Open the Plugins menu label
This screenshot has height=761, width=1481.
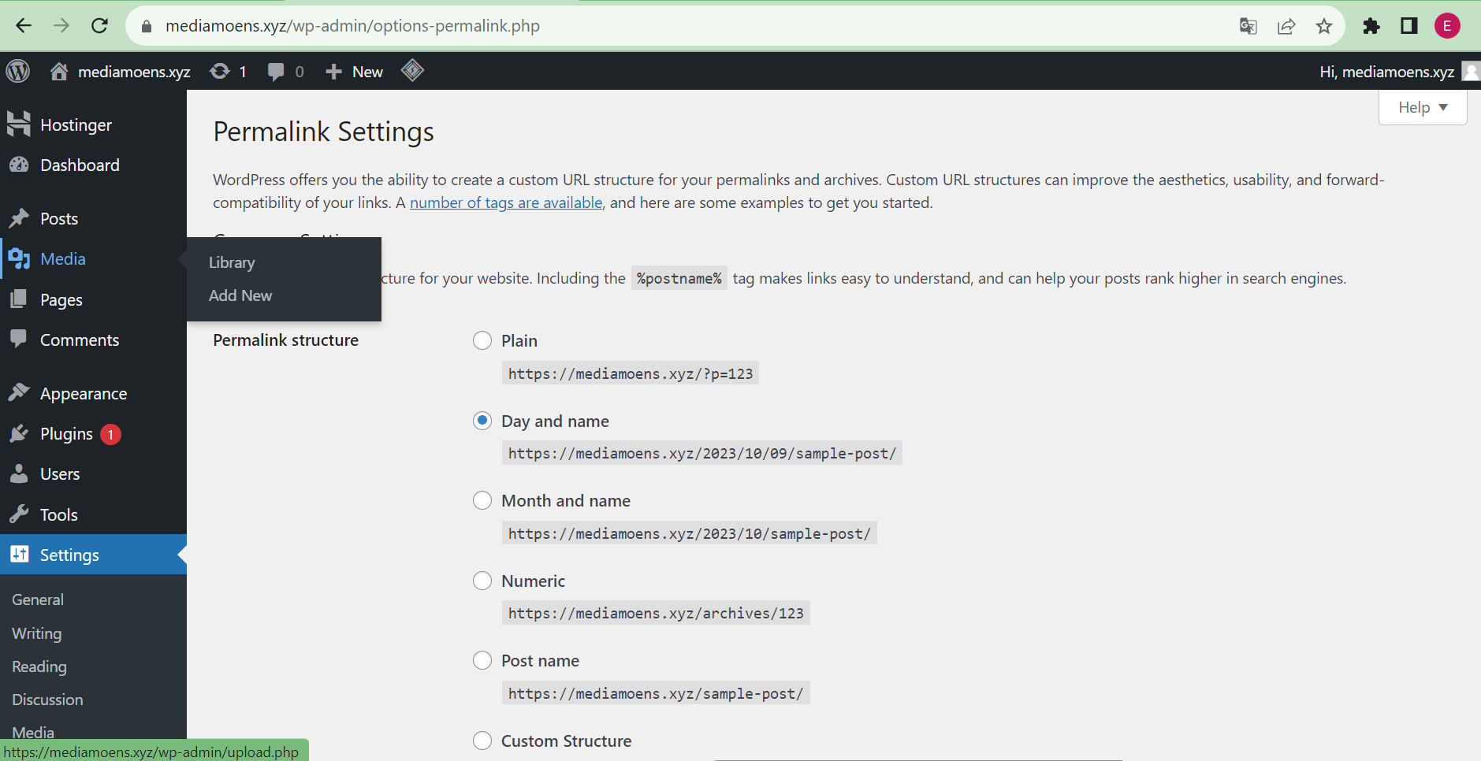click(66, 434)
